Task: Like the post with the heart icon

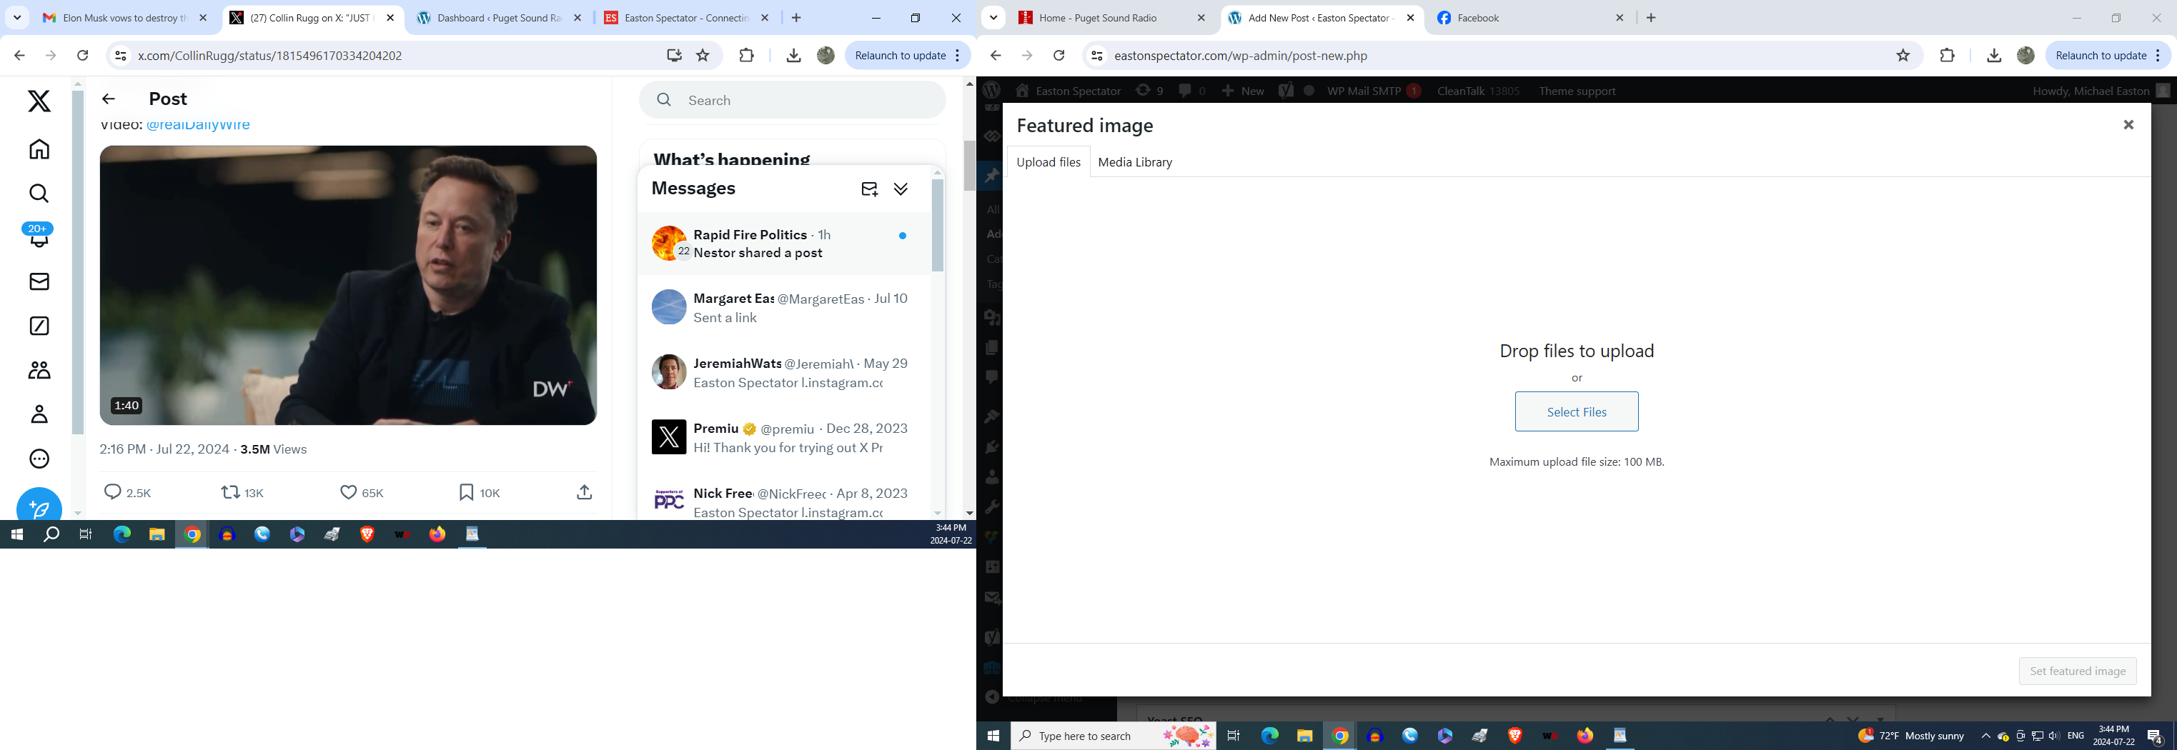Action: (348, 492)
